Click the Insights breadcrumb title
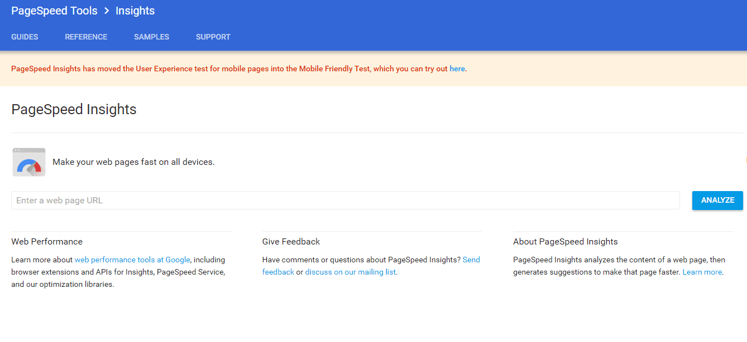The width and height of the screenshot is (747, 342). [x=135, y=11]
